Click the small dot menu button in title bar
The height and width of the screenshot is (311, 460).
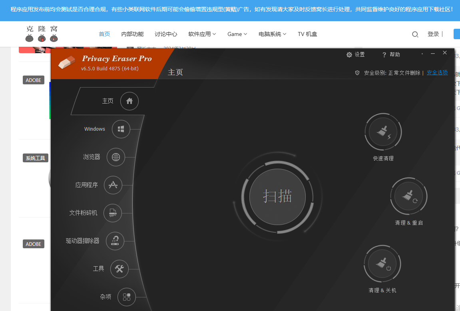422,54
